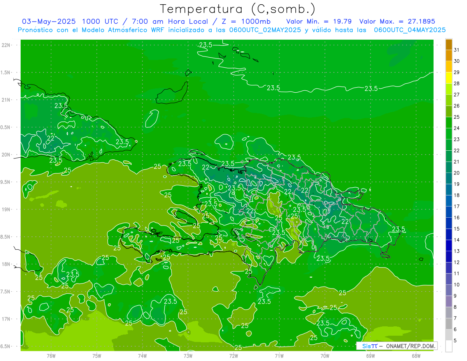Click the "18N" latitude axis label
This screenshot has height=361, width=467.
click(6, 264)
